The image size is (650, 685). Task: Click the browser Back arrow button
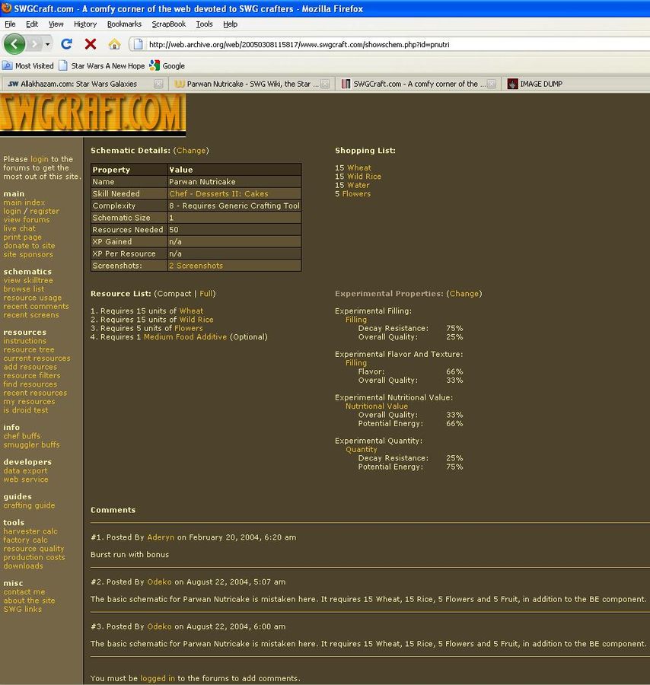tap(14, 44)
